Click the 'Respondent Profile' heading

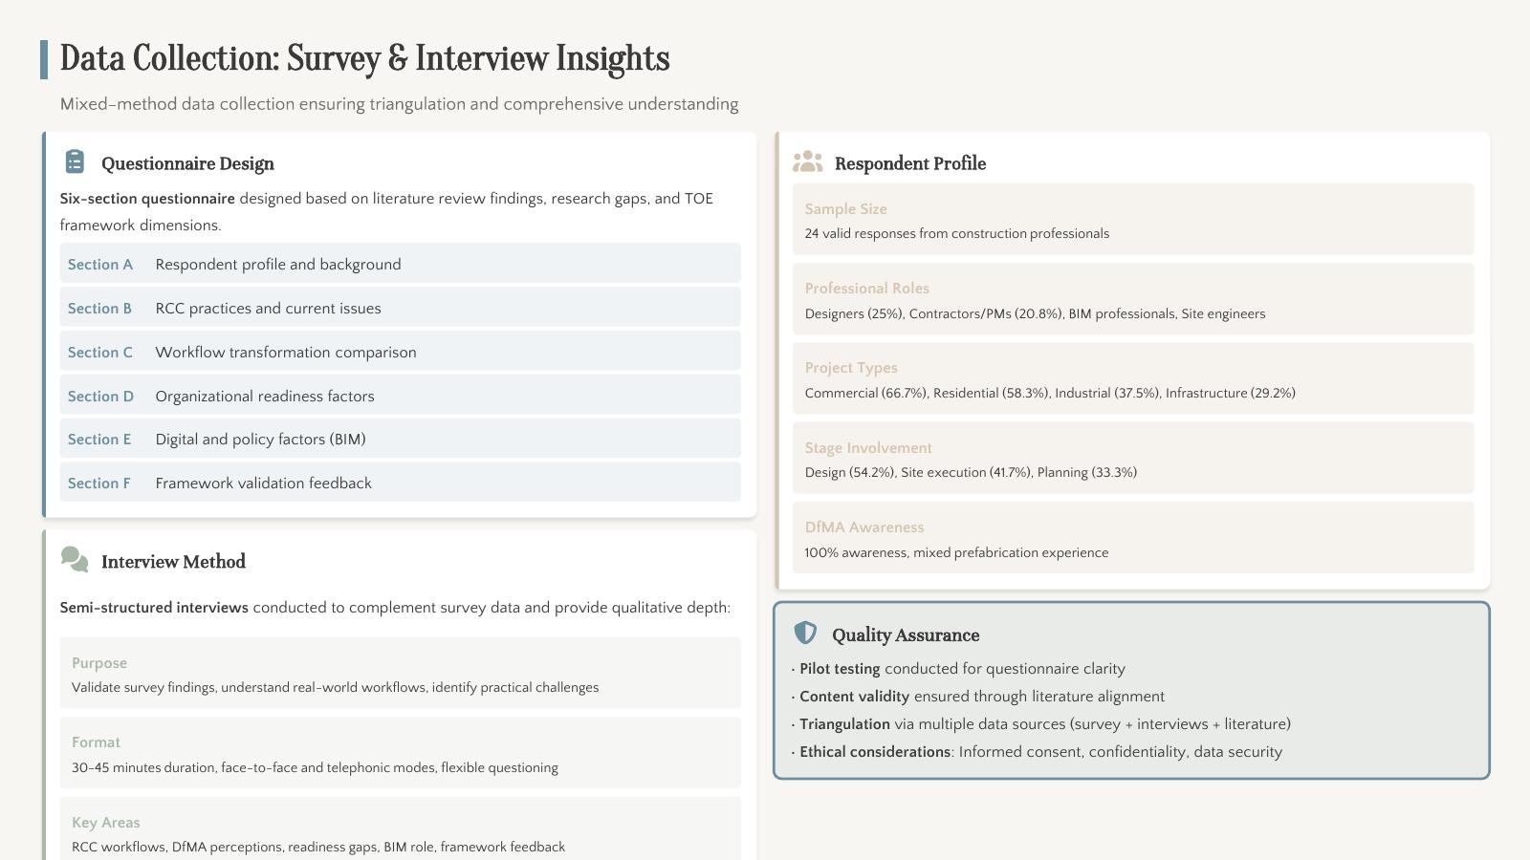pyautogui.click(x=910, y=163)
